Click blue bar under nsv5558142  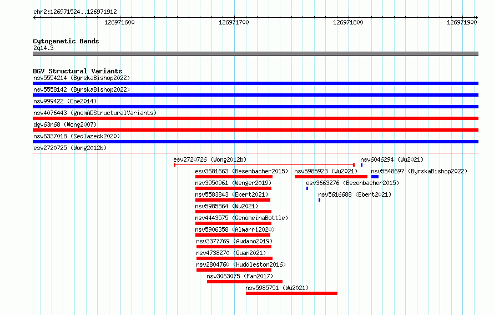point(255,95)
